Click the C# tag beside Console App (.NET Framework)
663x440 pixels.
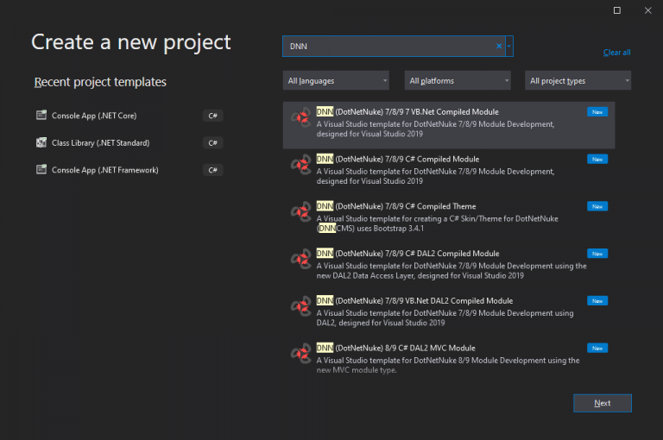tap(212, 170)
